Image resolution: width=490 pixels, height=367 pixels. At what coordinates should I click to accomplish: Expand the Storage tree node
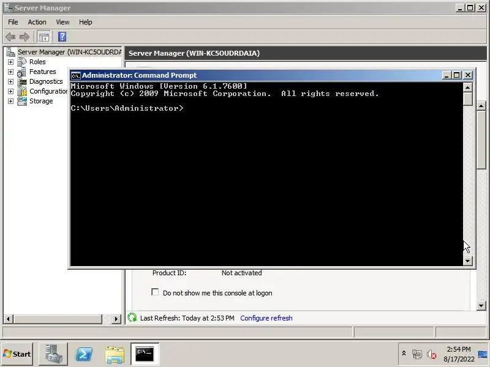10,102
